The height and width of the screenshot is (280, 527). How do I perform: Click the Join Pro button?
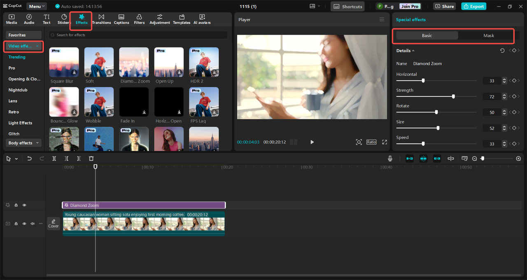[x=410, y=6]
